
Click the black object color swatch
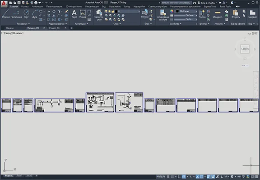pos(177,11)
